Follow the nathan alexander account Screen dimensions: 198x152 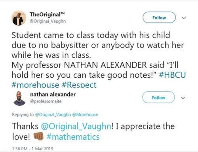click(158, 97)
